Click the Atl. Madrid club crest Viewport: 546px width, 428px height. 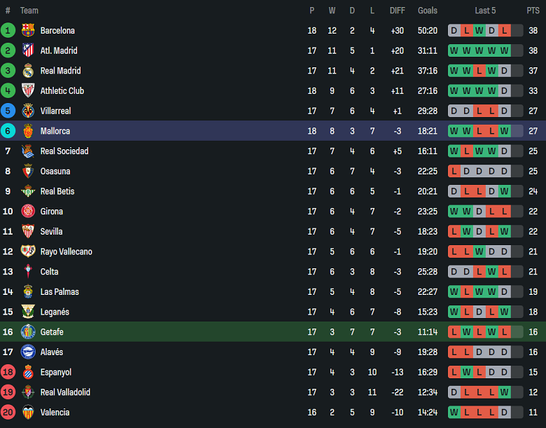click(x=28, y=50)
